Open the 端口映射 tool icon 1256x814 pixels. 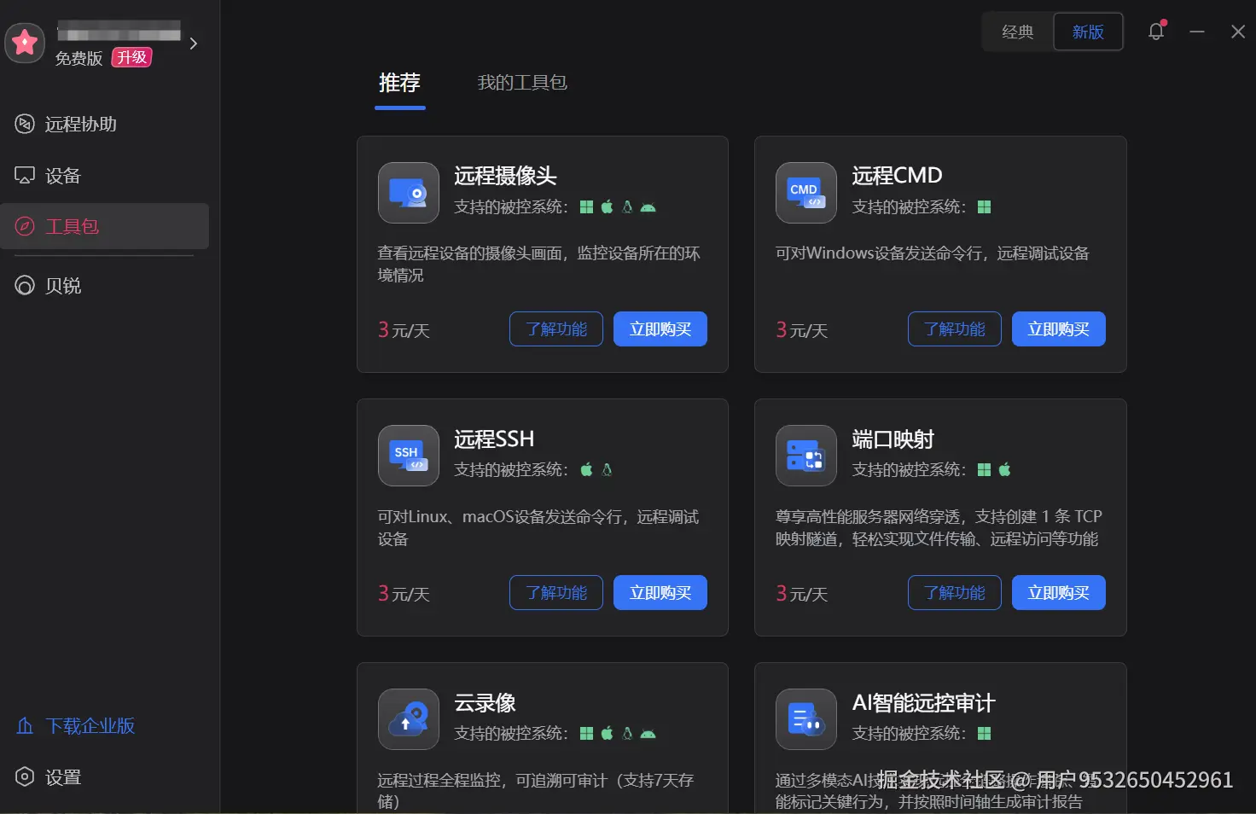tap(806, 456)
